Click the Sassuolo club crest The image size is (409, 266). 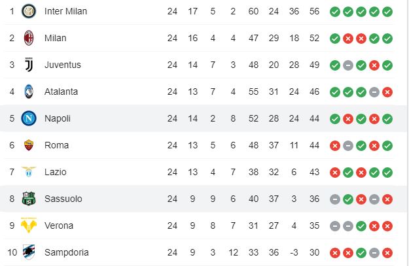click(x=29, y=199)
